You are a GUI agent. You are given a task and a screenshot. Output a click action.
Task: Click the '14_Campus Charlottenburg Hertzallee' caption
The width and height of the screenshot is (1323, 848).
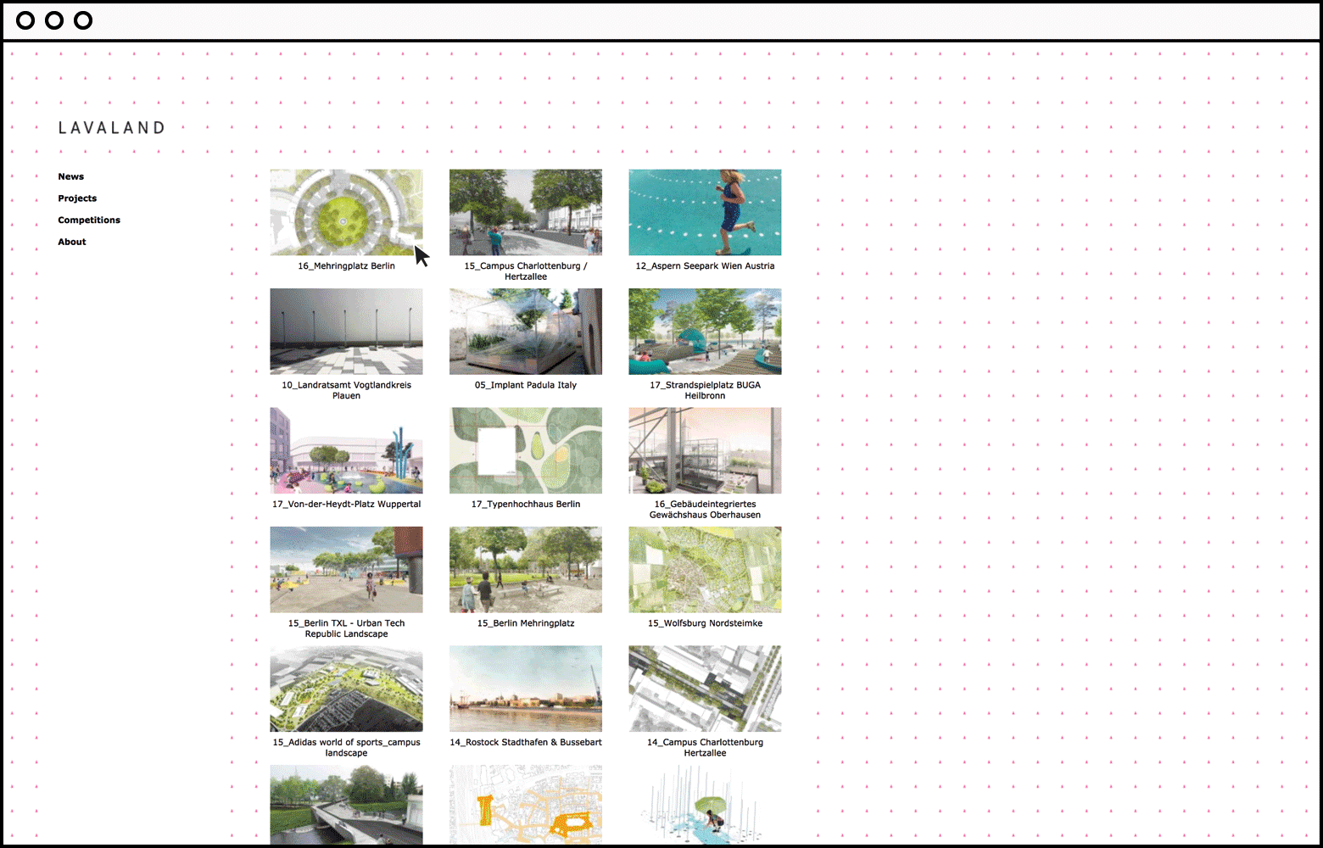705,748
